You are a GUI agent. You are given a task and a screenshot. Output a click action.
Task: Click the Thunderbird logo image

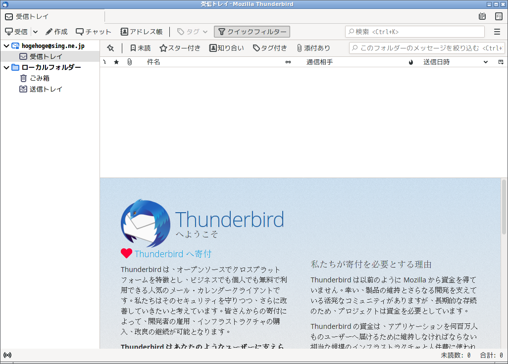pyautogui.click(x=146, y=223)
